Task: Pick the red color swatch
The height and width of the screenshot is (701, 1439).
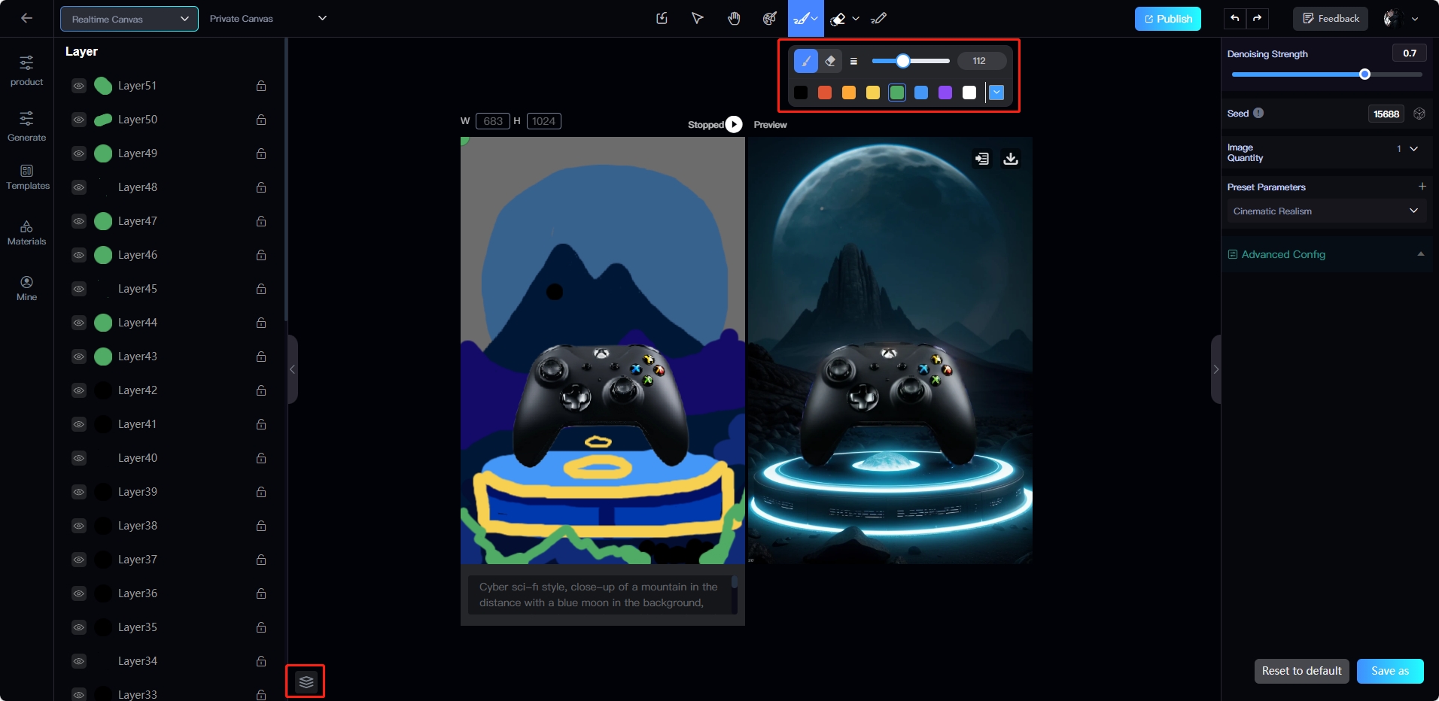Action: [x=825, y=93]
